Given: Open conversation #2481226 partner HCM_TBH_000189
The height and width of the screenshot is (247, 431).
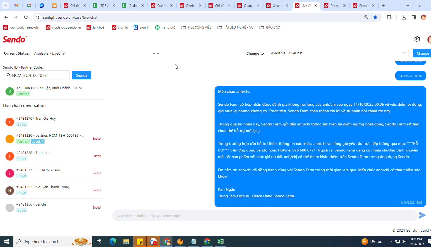Looking at the screenshot, I should tap(53, 139).
